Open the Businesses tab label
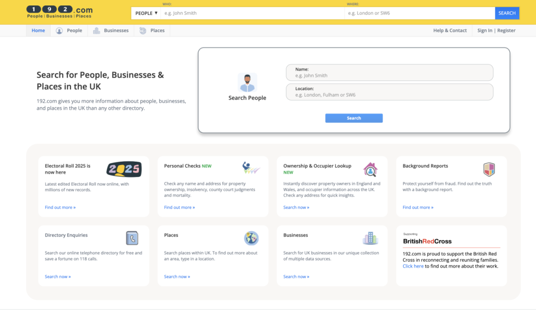 [x=116, y=30]
